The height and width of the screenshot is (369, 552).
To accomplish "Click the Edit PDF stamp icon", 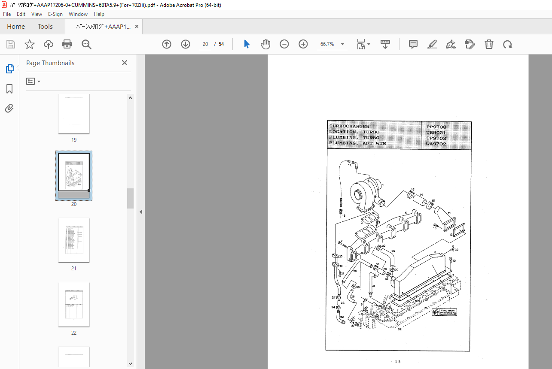I will click(470, 44).
